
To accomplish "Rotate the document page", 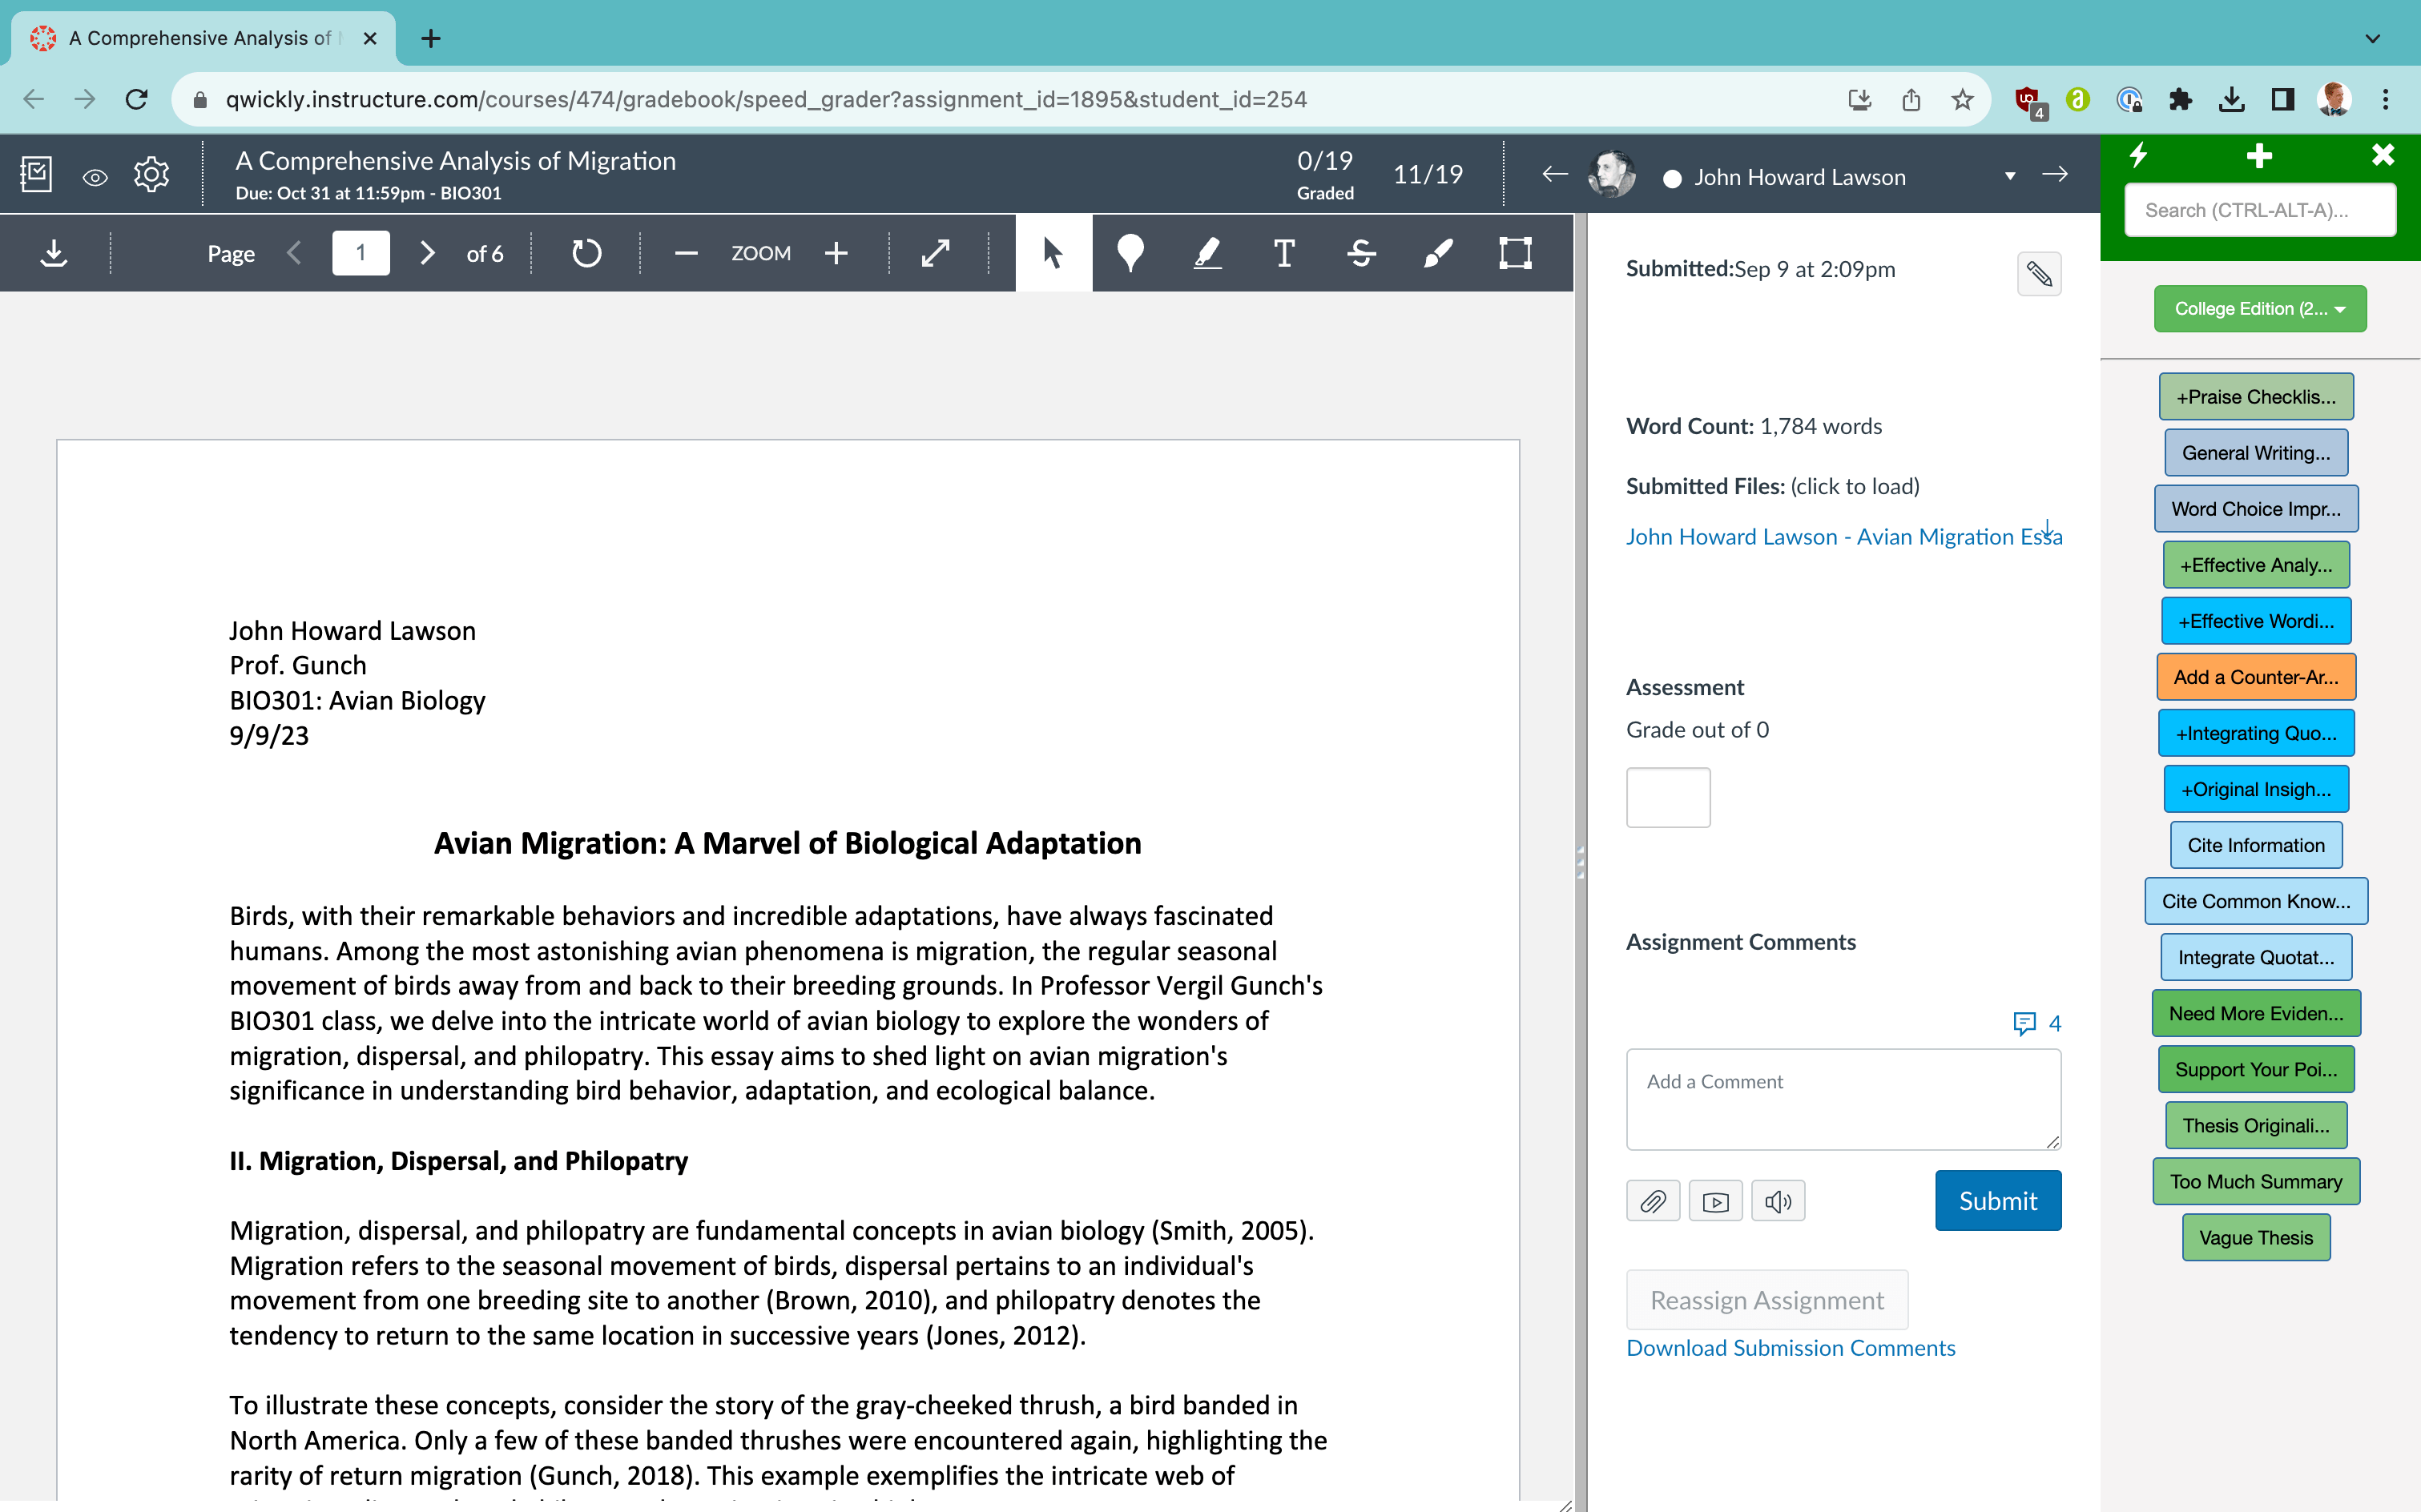I will click(586, 253).
